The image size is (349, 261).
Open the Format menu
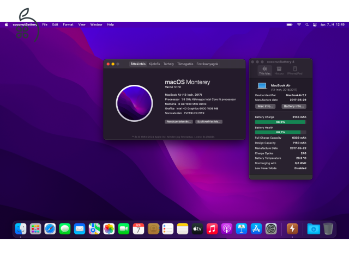68,24
